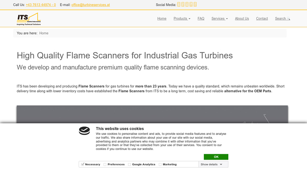Screen dimensions: 307x173
Task: Click the magnifier icon beside Search
Action: click(289, 18)
